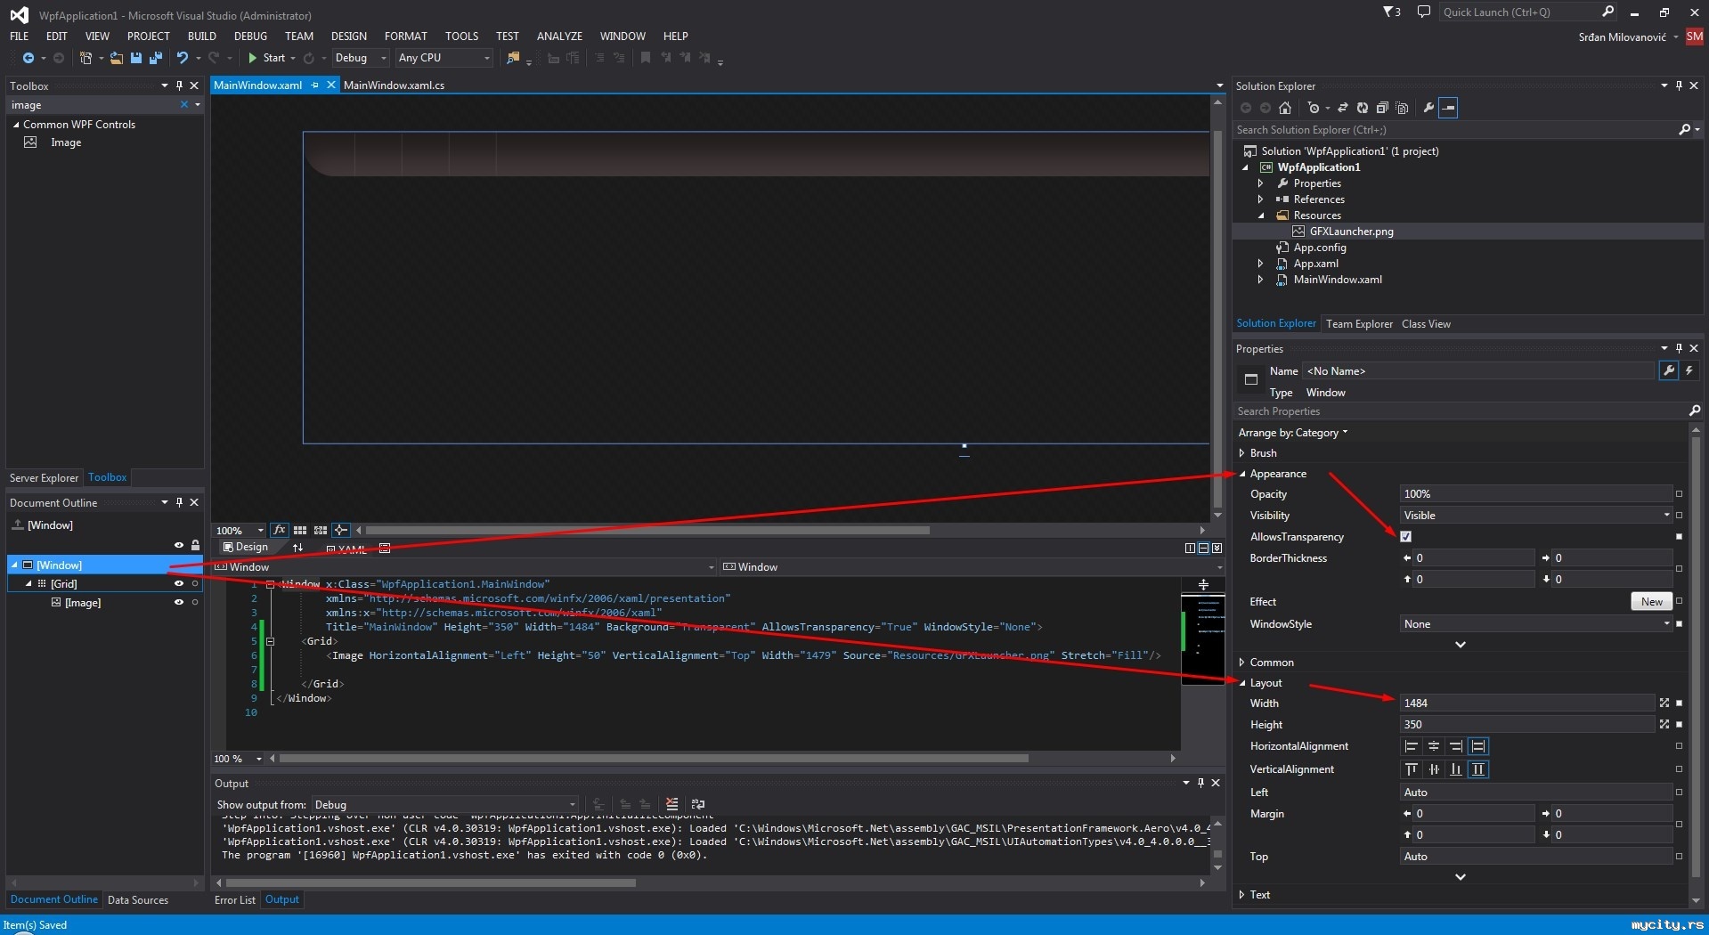
Task: Open the Debug configuration dropdown
Action: (360, 58)
